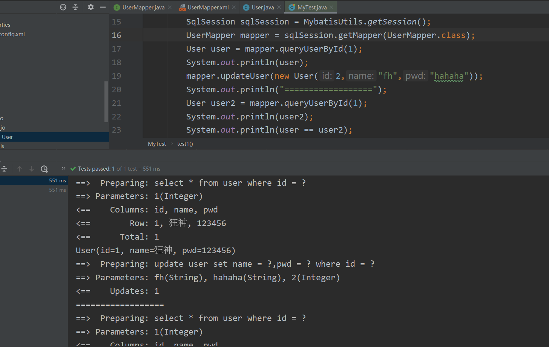Click the UserMapper.xml file icon

(182, 8)
